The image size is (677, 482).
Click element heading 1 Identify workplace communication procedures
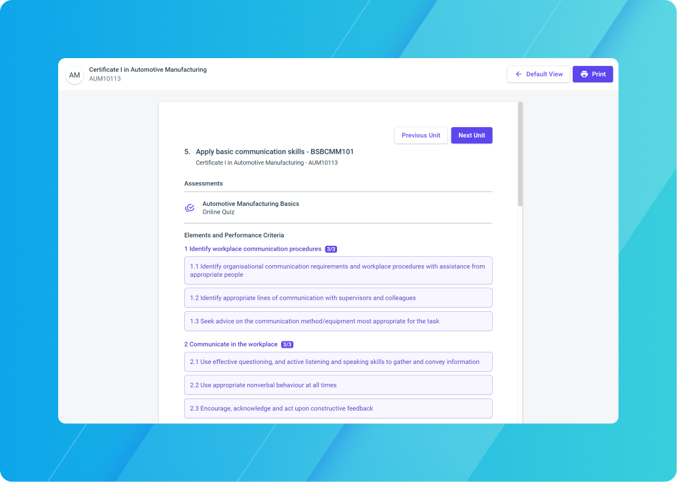click(x=253, y=249)
